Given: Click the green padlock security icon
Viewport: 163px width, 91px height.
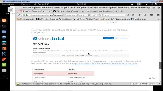Looking at the screenshot, I should click(26, 15).
